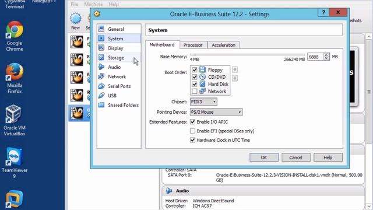Open USB settings category
The height and width of the screenshot is (210, 373).
tap(119, 96)
